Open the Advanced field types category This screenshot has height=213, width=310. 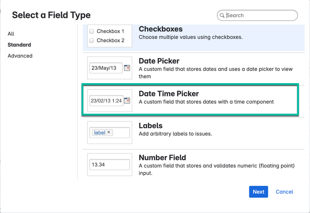coord(20,56)
